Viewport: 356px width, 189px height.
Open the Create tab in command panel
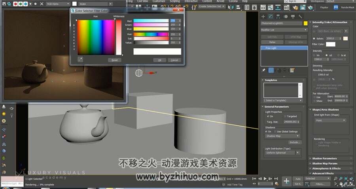coord(263,16)
